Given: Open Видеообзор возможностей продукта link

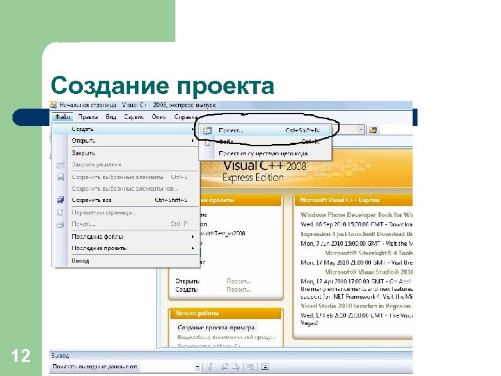Looking at the screenshot, I should pos(226,337).
